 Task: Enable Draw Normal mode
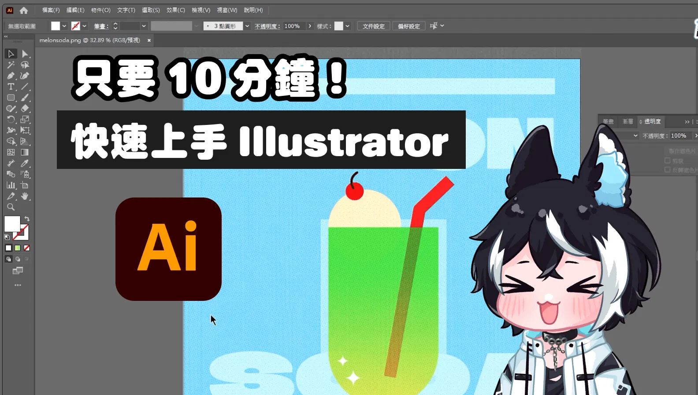coord(8,259)
